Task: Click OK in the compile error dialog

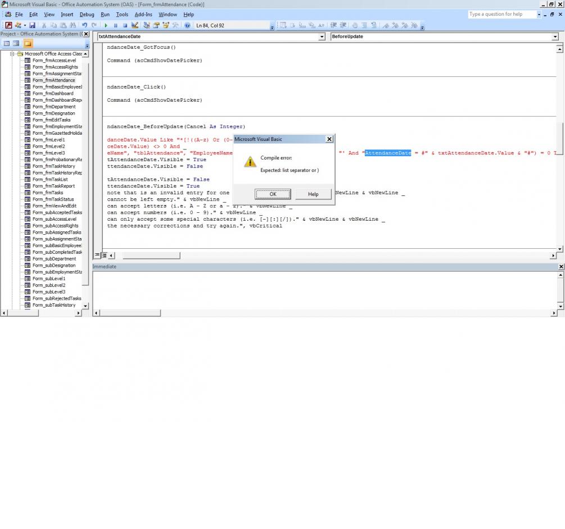Action: pyautogui.click(x=273, y=194)
